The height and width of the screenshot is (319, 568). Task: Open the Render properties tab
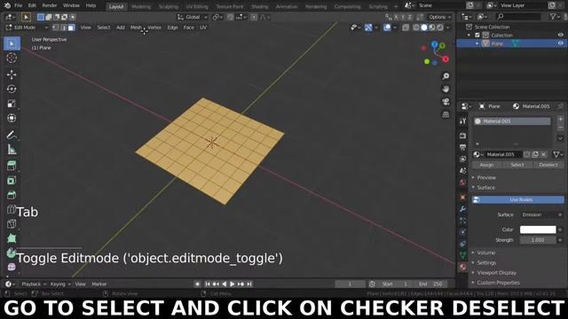point(462,136)
